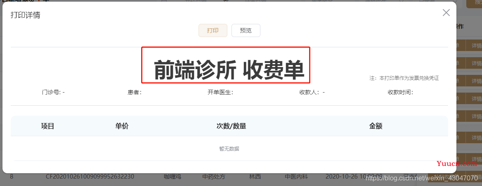Viewport: 482px width, 186px height.
Task: Click the 开单医生 field label
Action: [220, 92]
